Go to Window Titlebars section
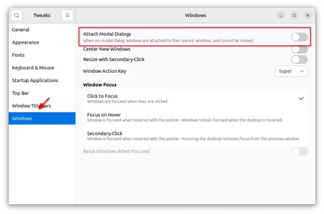The image size is (324, 214). (42, 106)
